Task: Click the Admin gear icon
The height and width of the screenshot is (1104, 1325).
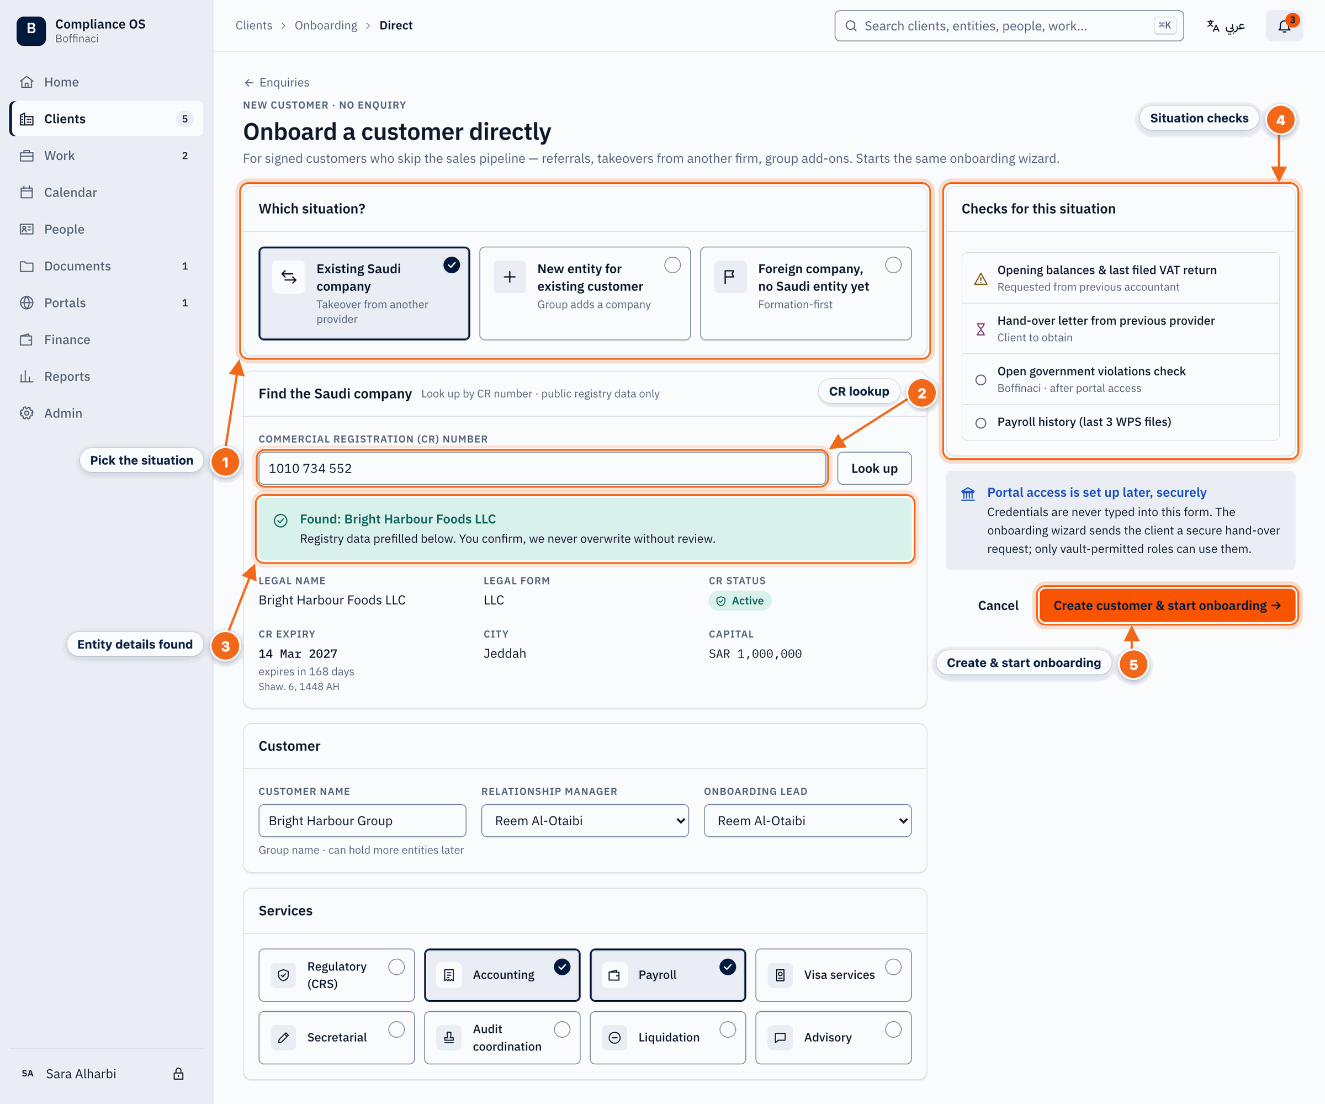Action: [x=26, y=413]
